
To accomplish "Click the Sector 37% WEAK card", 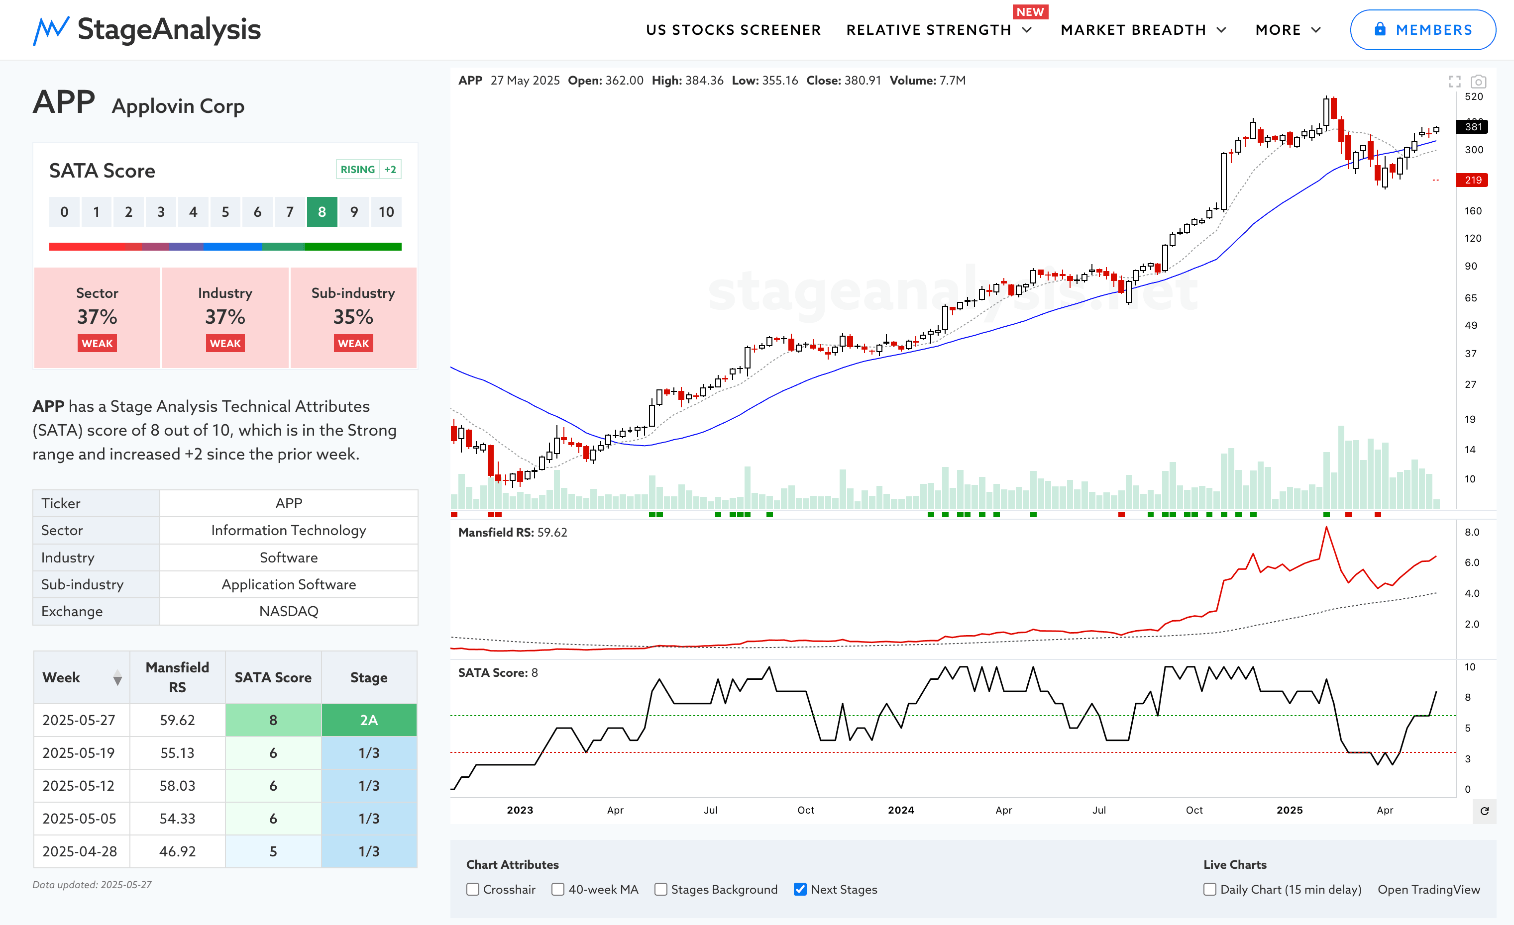I will pyautogui.click(x=97, y=318).
